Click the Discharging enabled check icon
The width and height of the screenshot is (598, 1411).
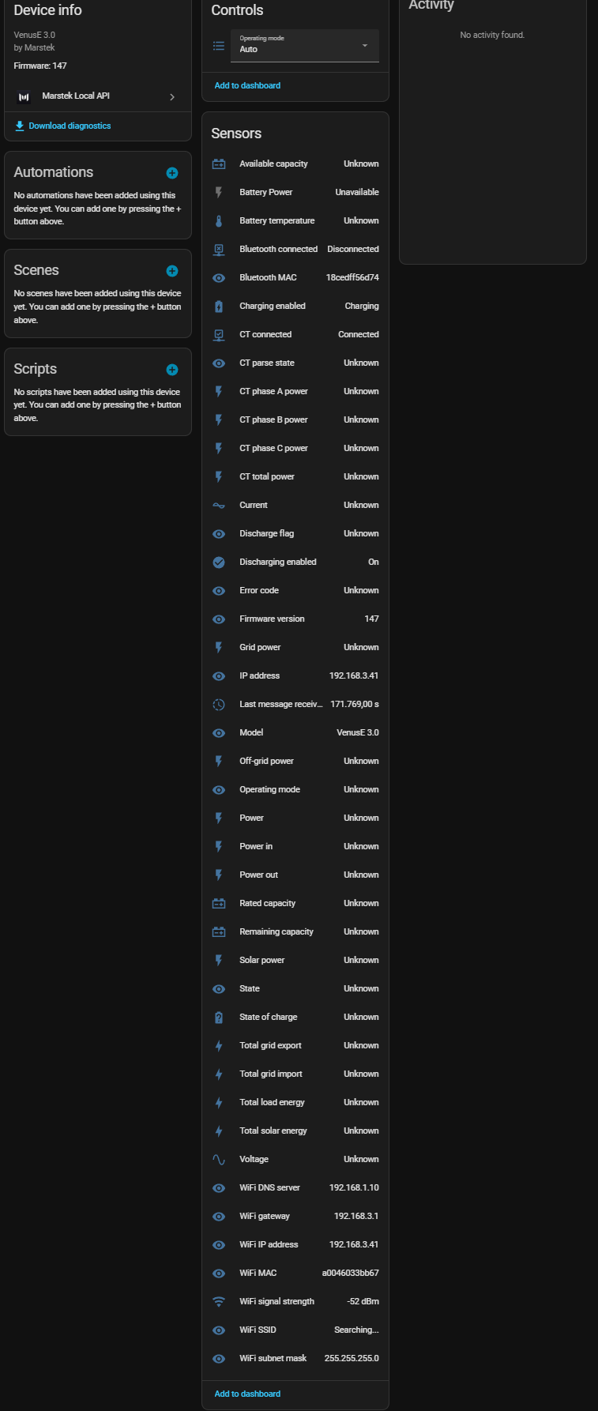point(219,563)
